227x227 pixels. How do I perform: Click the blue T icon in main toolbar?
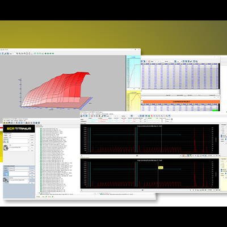[x=39, y=123]
